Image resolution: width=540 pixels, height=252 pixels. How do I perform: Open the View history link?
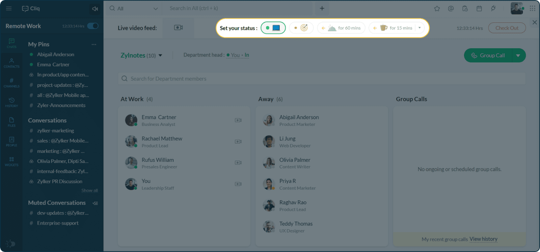[x=483, y=239]
